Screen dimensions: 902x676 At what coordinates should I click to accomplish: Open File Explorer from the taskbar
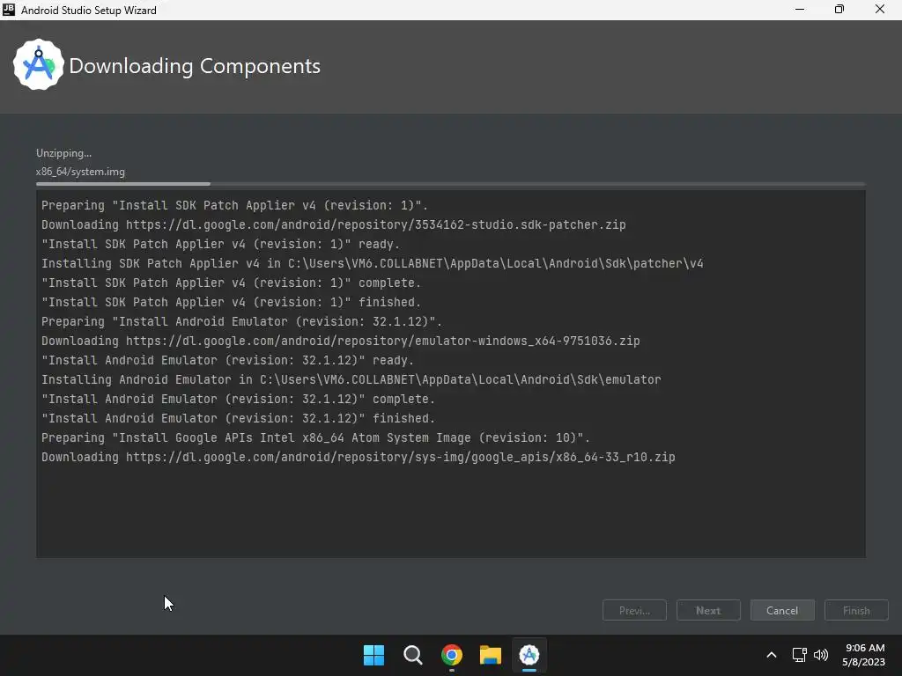tap(490, 655)
